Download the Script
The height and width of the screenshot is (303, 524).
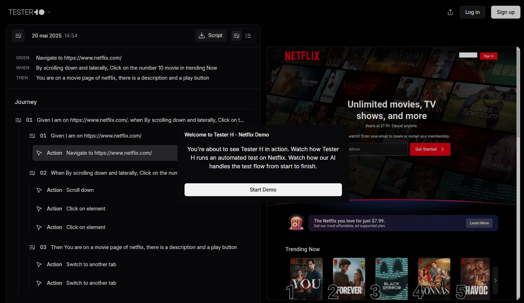click(211, 35)
